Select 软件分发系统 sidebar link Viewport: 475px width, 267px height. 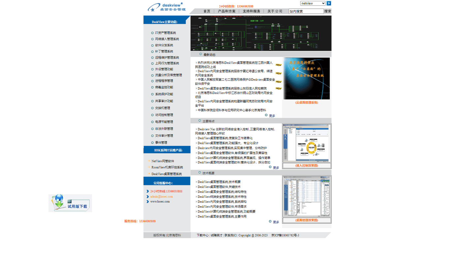(164, 45)
